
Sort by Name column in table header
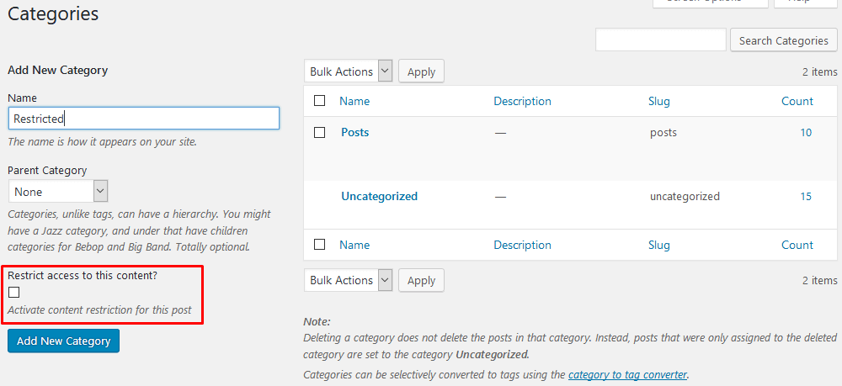click(354, 101)
